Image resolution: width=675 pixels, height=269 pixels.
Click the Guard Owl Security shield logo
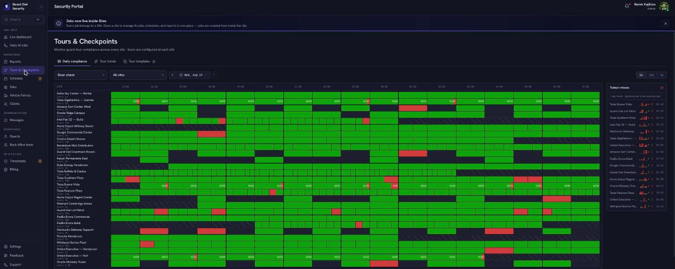tap(7, 7)
